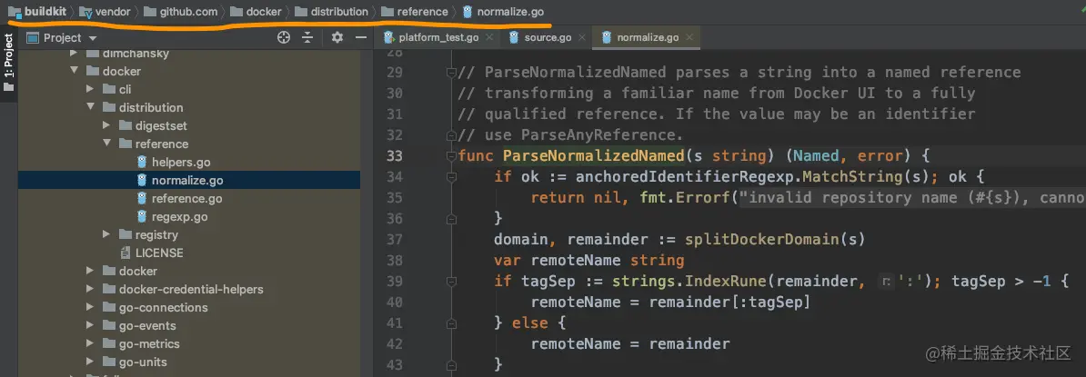Click the folder icon of go-units
Image resolution: width=1086 pixels, height=377 pixels.
point(109,362)
